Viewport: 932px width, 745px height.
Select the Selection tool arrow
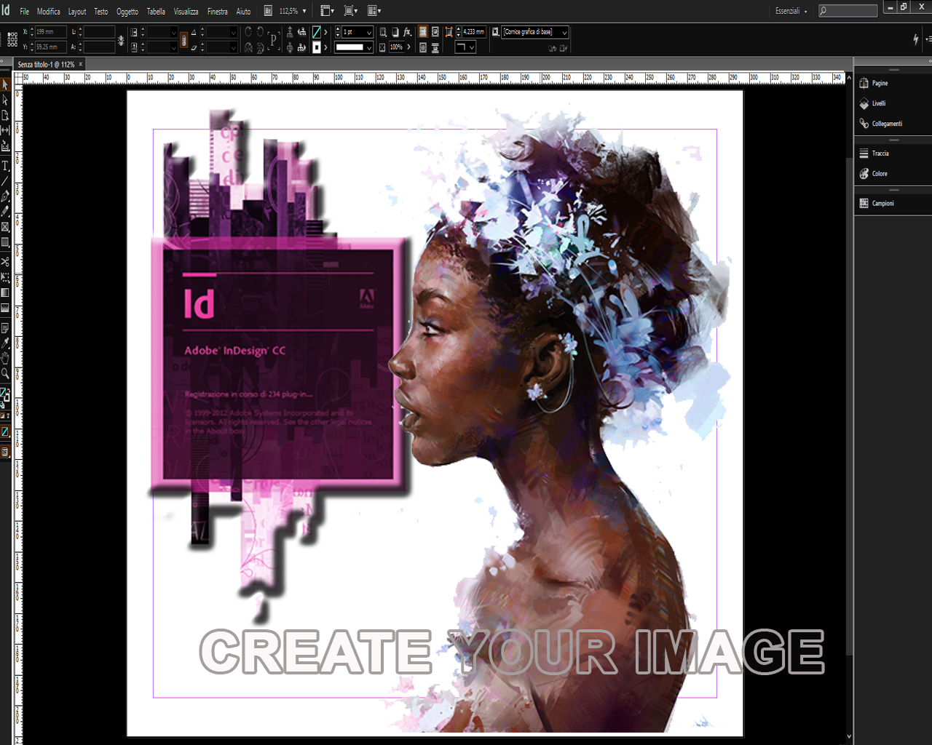point(5,85)
